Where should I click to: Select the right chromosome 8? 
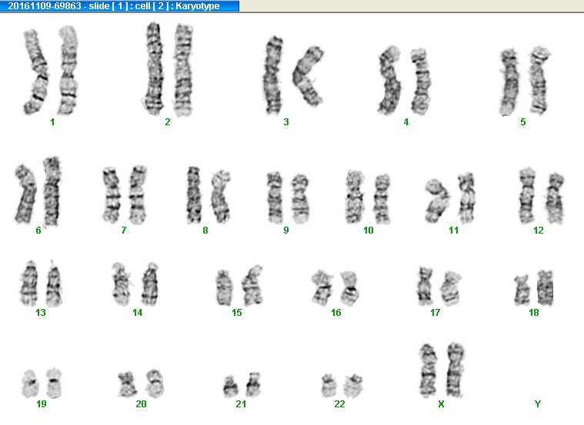point(222,197)
